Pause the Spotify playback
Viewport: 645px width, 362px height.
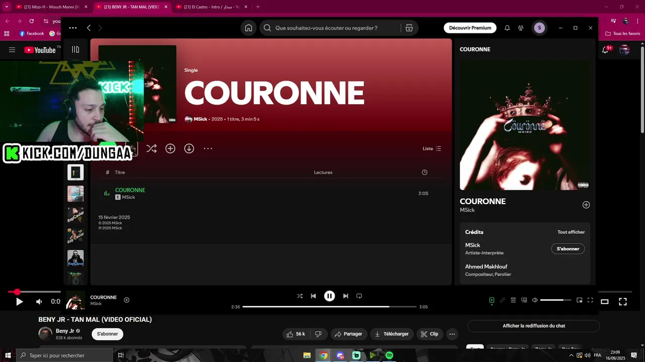click(x=330, y=296)
